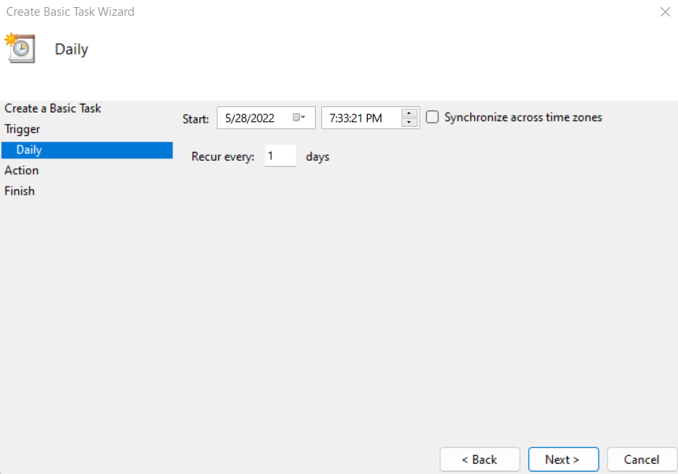This screenshot has height=474, width=678.
Task: Click the Recur every days input box
Action: point(280,156)
